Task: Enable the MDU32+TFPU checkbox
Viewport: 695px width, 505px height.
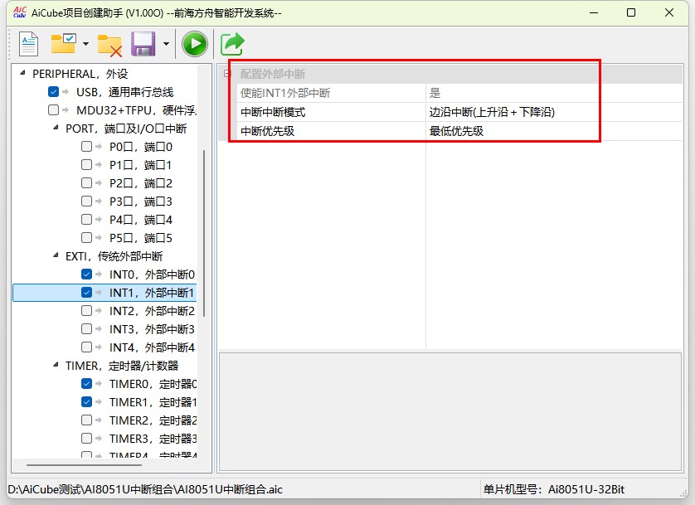Action: (x=53, y=109)
